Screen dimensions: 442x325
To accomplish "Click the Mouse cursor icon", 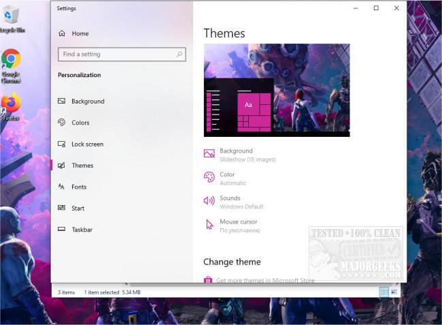I will click(209, 224).
